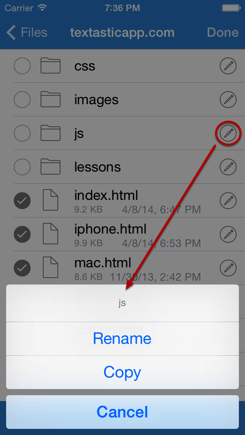Deselect the checked index.html file

coord(22,201)
